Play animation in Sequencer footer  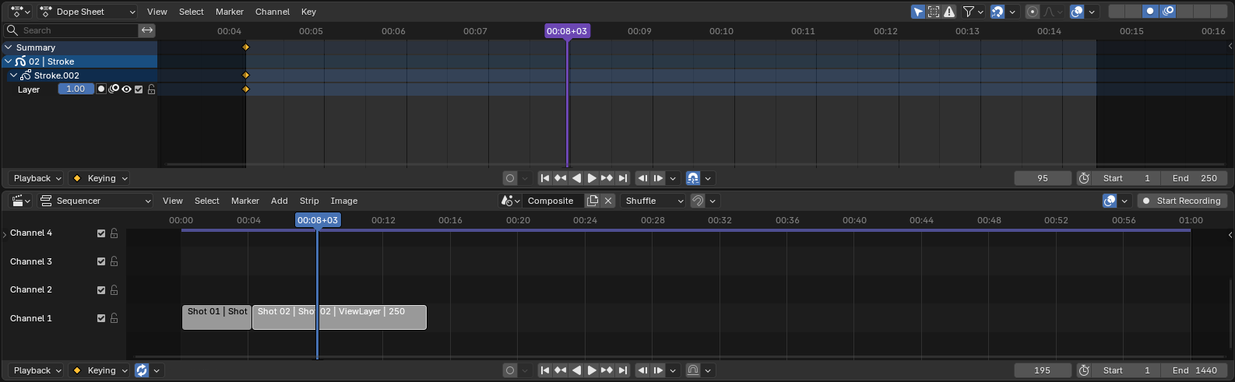pos(592,370)
